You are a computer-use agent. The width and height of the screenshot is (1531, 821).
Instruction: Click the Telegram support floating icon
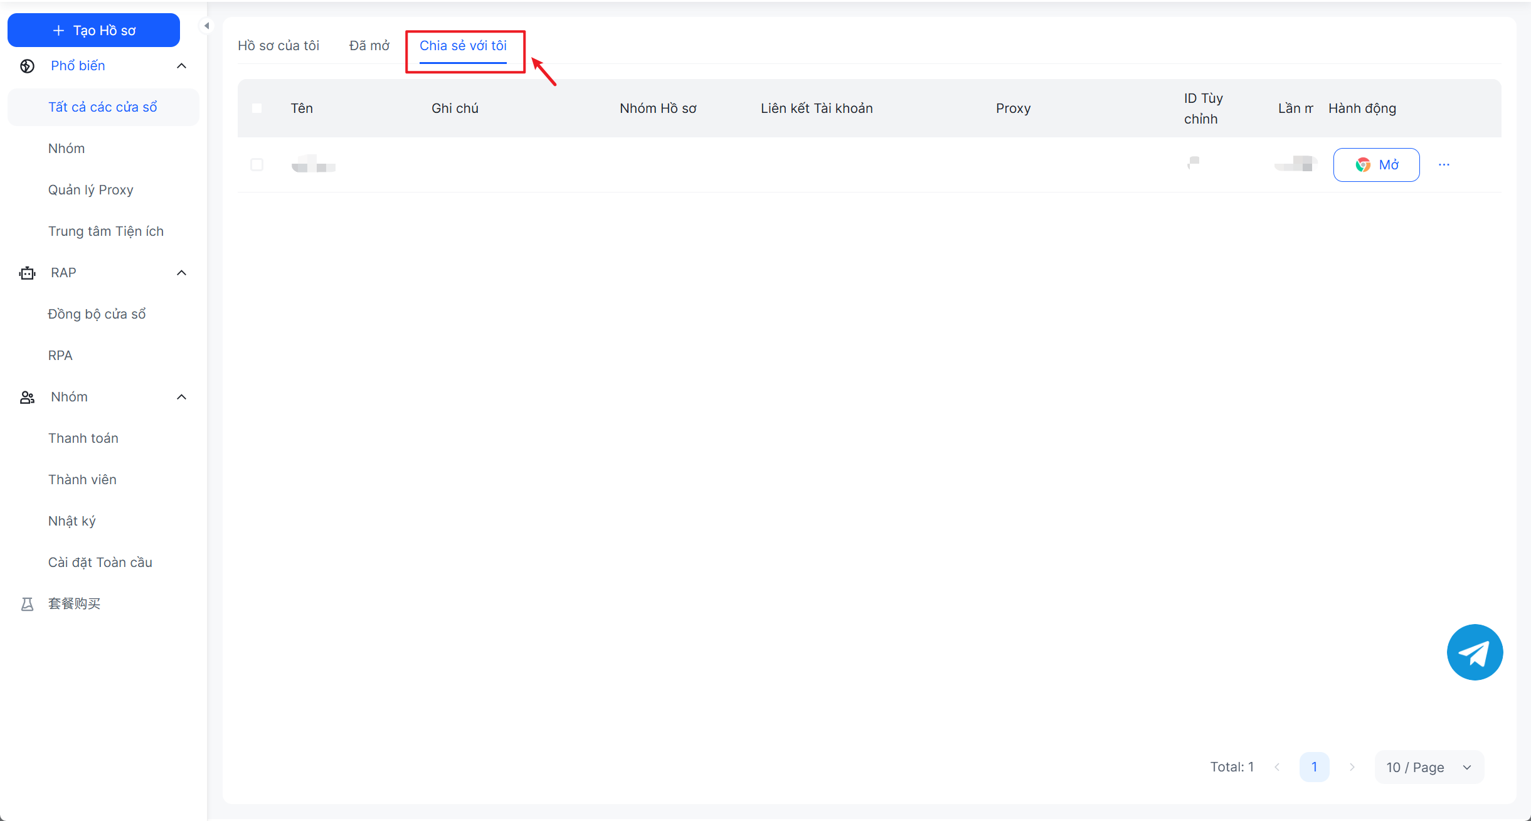tap(1474, 652)
